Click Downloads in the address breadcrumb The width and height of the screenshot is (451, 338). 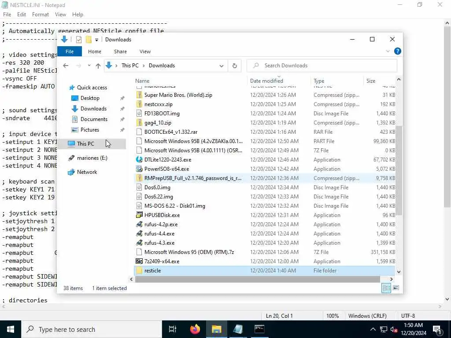162,66
